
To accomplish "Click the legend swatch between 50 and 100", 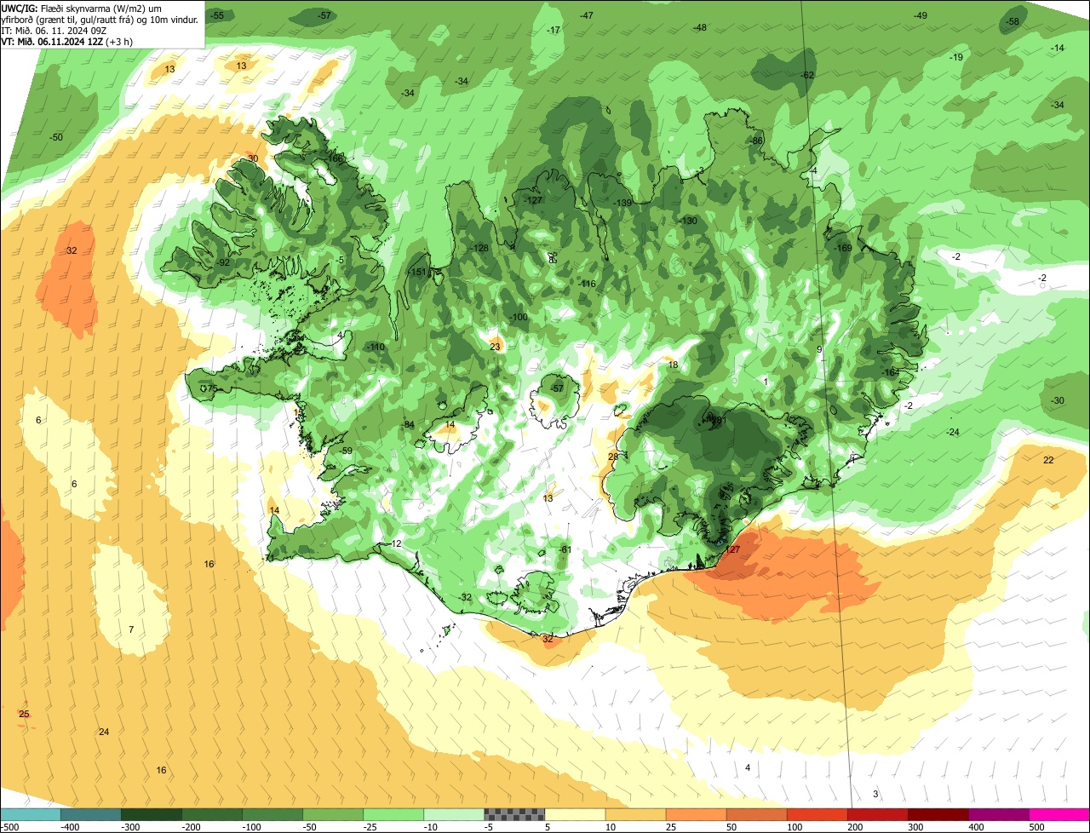I will tap(756, 814).
